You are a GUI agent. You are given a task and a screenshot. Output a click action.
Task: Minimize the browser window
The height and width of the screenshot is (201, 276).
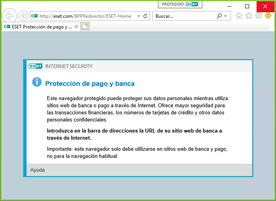229,6
